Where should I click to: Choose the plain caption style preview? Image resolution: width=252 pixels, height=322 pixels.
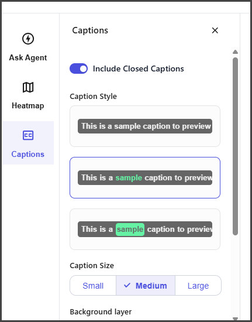pyautogui.click(x=145, y=126)
